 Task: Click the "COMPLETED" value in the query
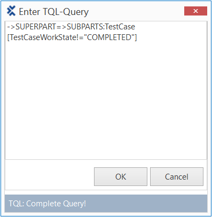[109, 37]
